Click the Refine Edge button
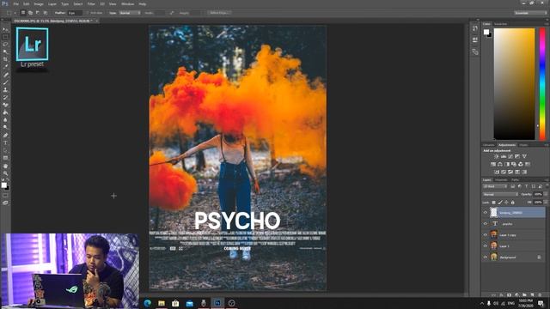This screenshot has width=550, height=309. 219,13
